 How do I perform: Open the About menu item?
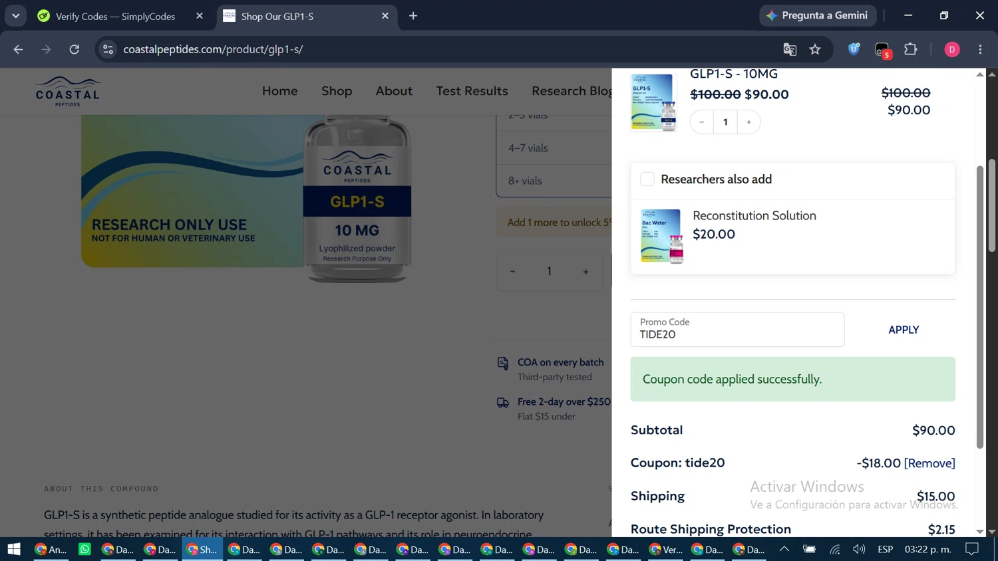click(394, 91)
